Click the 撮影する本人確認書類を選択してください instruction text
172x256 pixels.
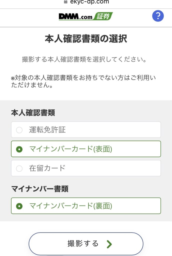(x=84, y=59)
